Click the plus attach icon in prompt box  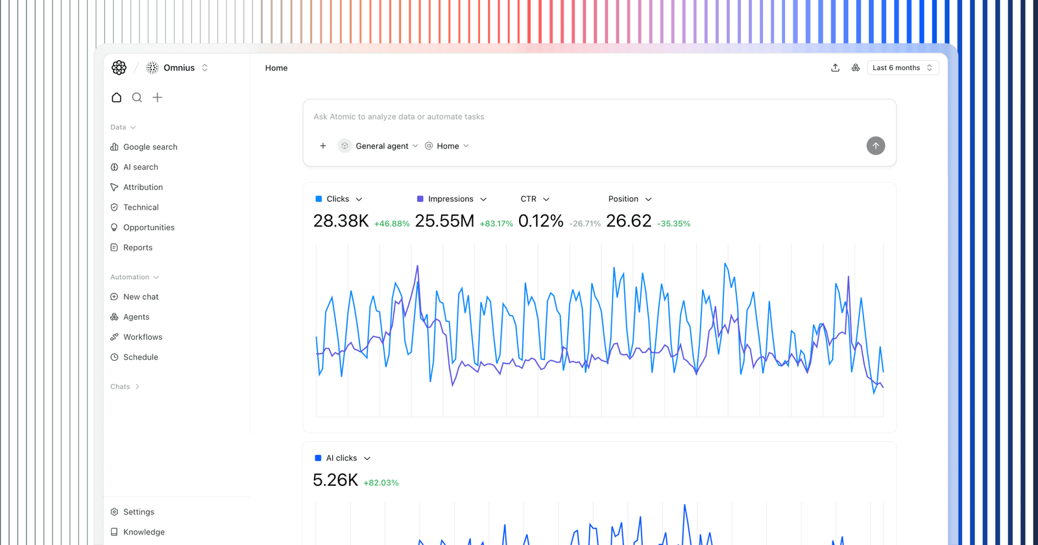pyautogui.click(x=323, y=146)
